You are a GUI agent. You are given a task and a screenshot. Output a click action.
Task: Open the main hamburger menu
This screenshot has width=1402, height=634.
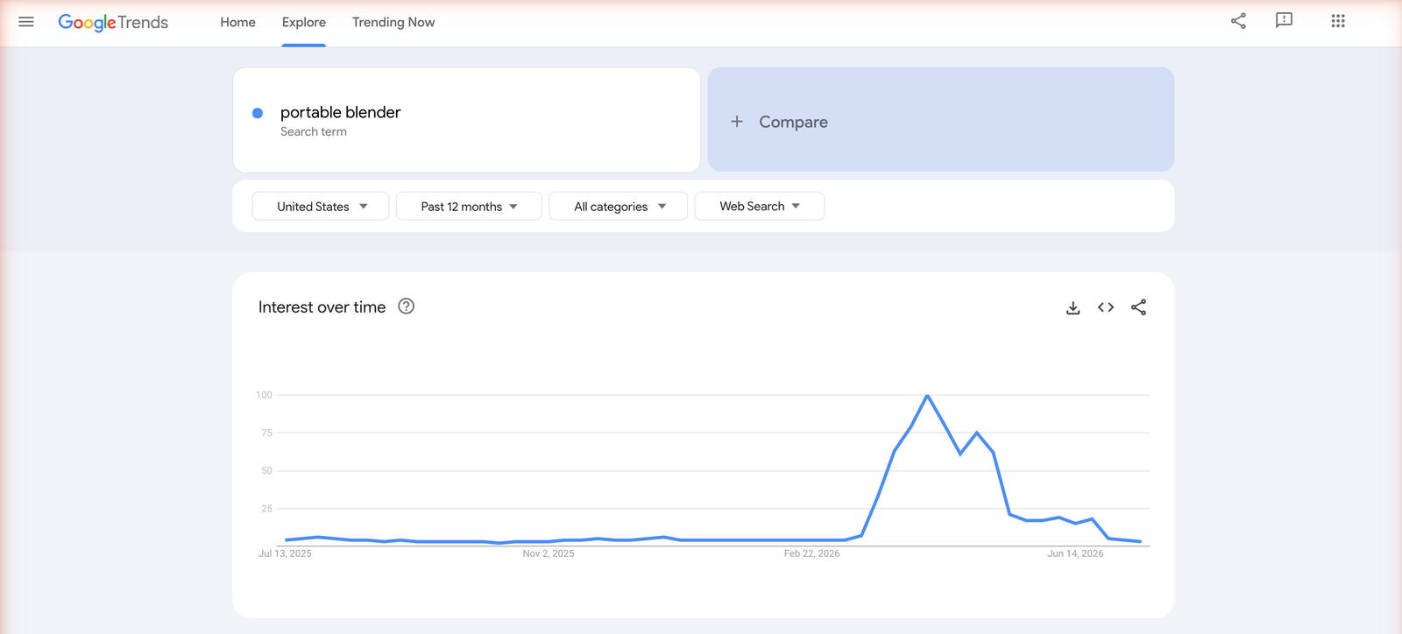pyautogui.click(x=26, y=22)
